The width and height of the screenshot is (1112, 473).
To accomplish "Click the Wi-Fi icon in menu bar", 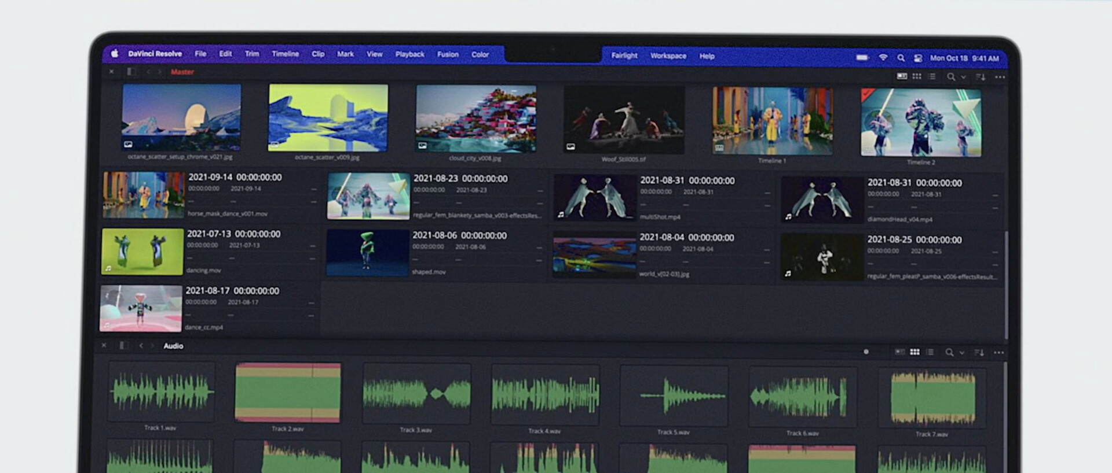I will click(883, 58).
